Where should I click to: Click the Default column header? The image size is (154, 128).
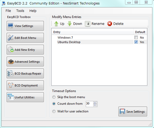(140, 32)
